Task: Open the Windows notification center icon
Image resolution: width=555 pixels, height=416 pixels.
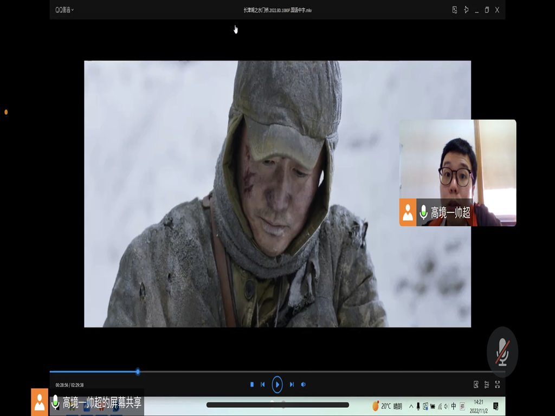Action: pyautogui.click(x=496, y=406)
